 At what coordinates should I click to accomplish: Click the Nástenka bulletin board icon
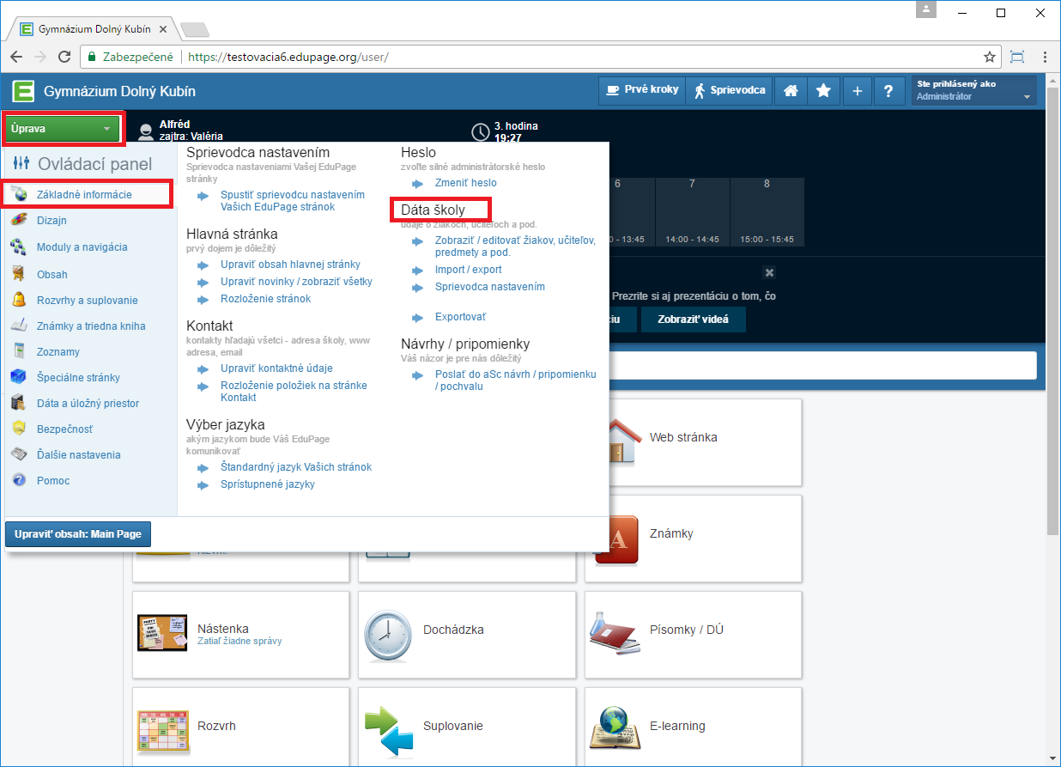point(162,634)
